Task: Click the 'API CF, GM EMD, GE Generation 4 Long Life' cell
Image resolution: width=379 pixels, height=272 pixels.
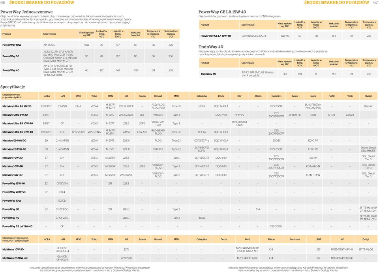Action: [x=258, y=74]
